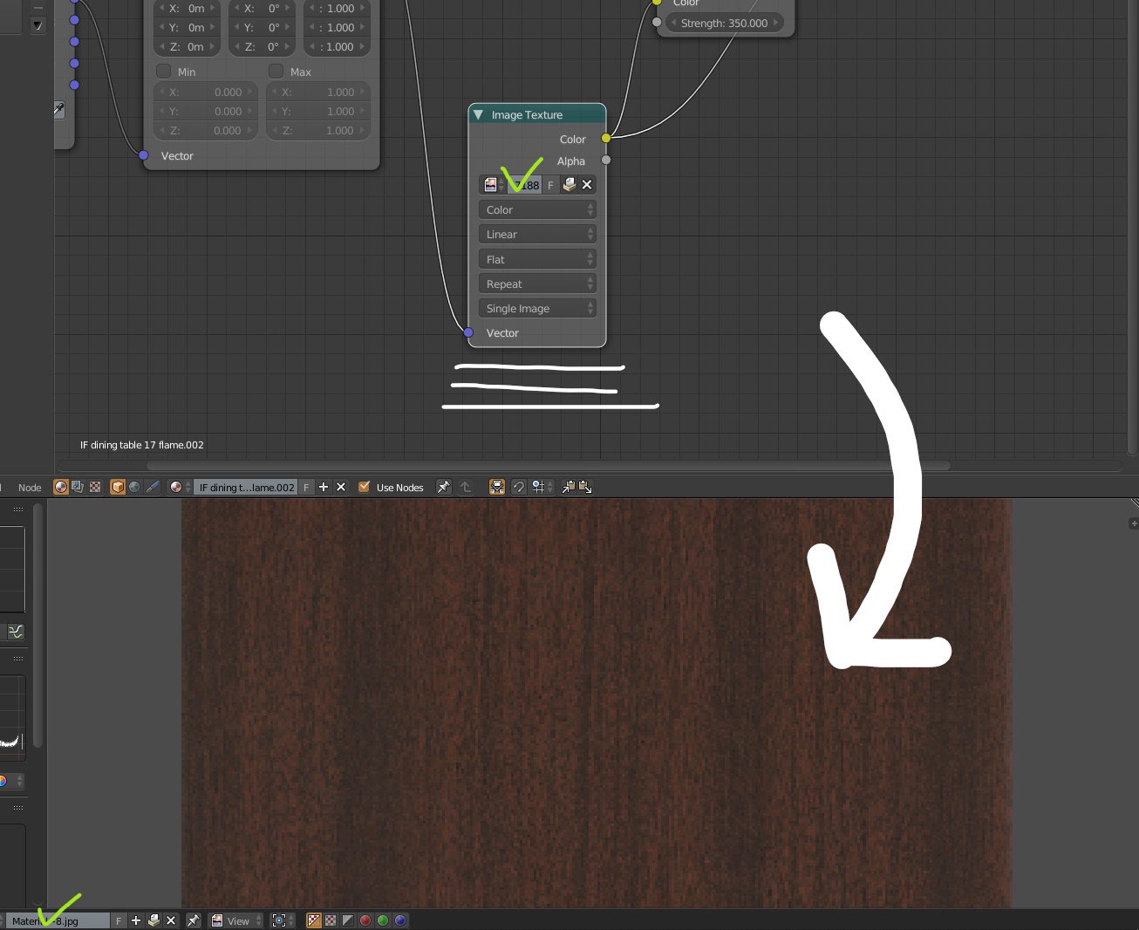Choose object shader type cube icon
1139x930 pixels.
coord(118,487)
